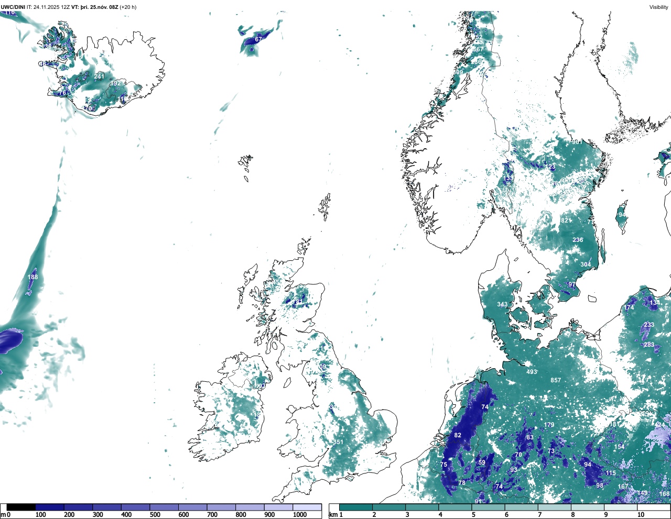Click the dark navy 100–200 m swatch
The image size is (671, 519).
(x=50, y=507)
